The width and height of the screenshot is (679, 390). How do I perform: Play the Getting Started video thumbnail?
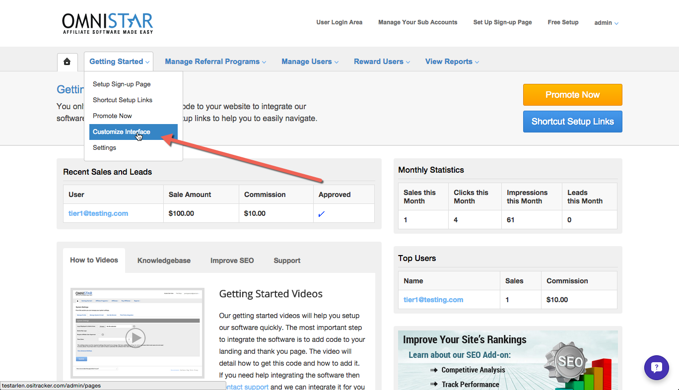(136, 338)
